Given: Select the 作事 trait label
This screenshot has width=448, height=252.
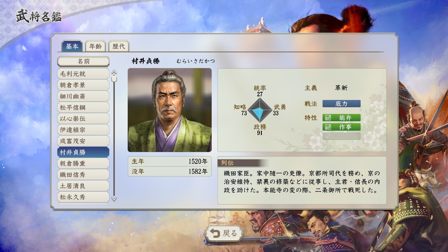Looking at the screenshot, I should [x=345, y=127].
